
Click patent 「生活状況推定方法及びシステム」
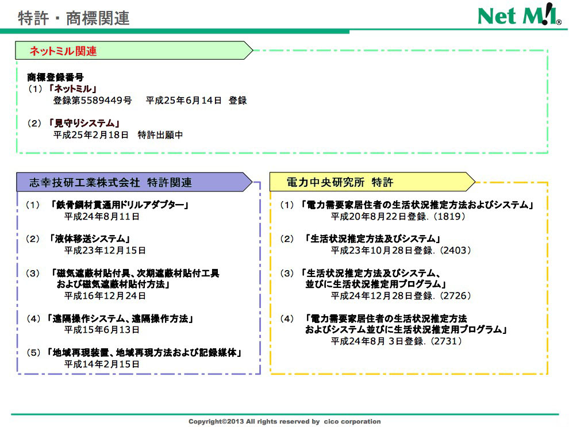click(373, 238)
